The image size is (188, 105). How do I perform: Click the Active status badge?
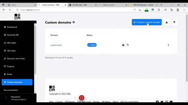click(92, 45)
